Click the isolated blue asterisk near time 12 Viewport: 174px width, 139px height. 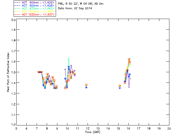tap(86, 88)
